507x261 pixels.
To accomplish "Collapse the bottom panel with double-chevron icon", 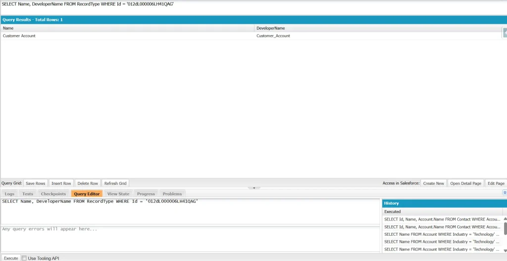I will coord(505,192).
